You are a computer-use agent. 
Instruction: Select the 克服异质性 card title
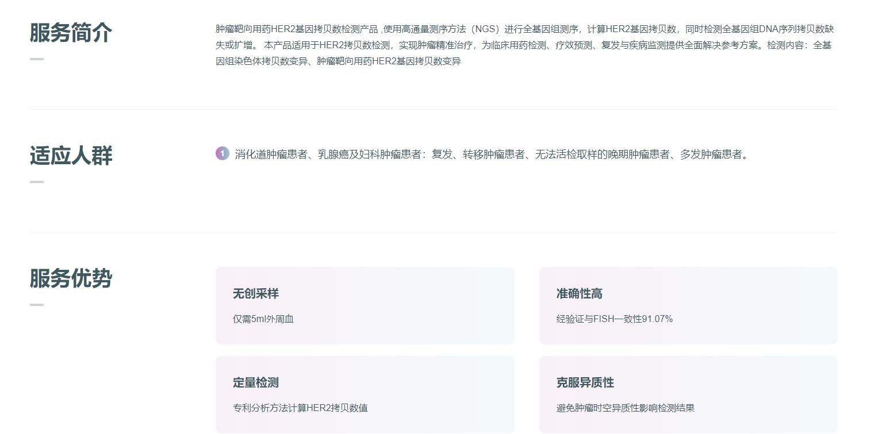(585, 383)
